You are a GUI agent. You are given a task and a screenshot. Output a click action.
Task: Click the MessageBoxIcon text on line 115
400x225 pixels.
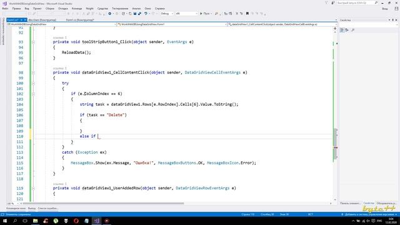[222, 162]
